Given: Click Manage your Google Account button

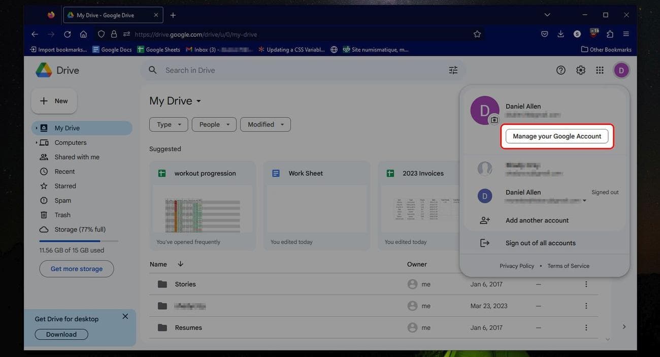Looking at the screenshot, I should pos(556,136).
